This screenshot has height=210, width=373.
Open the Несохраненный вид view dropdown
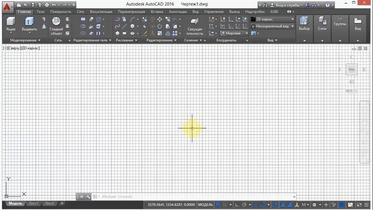(273, 26)
